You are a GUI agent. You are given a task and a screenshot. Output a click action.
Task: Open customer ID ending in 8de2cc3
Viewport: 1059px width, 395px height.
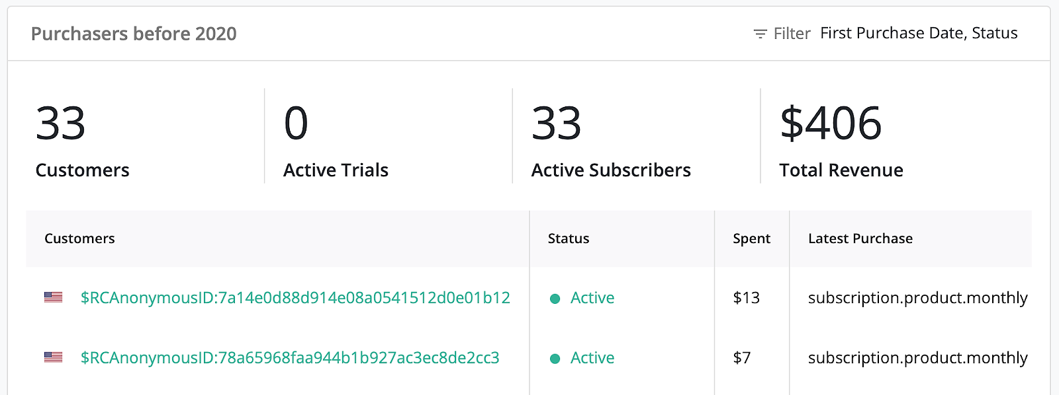tap(290, 358)
